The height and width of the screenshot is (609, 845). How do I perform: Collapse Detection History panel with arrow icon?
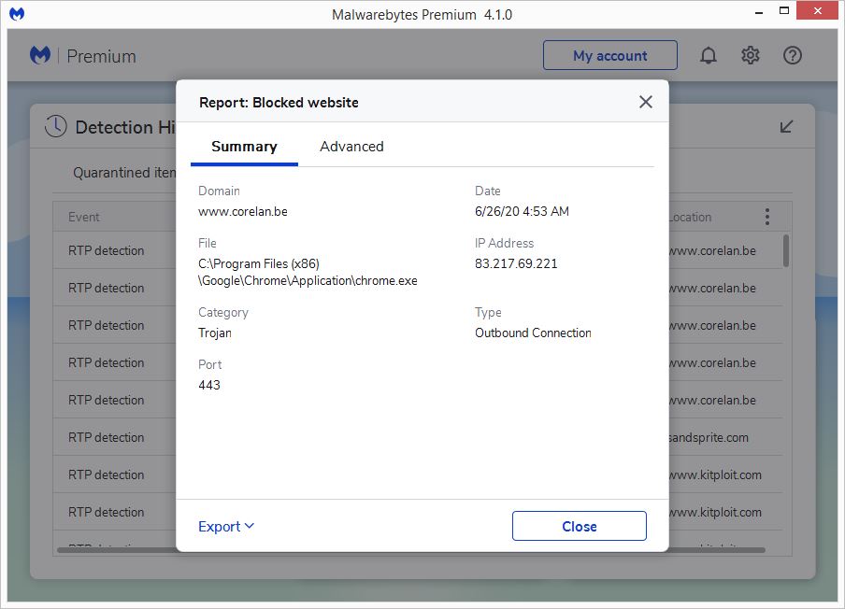[786, 126]
